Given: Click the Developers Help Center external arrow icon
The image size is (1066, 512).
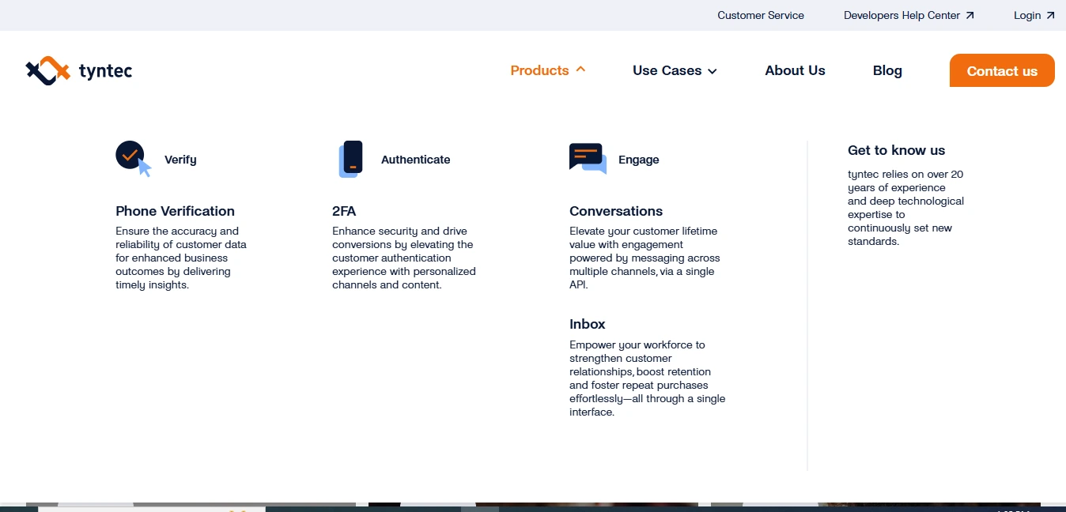Looking at the screenshot, I should [x=970, y=15].
